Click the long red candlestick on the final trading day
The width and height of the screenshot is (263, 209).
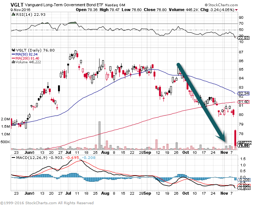235,138
